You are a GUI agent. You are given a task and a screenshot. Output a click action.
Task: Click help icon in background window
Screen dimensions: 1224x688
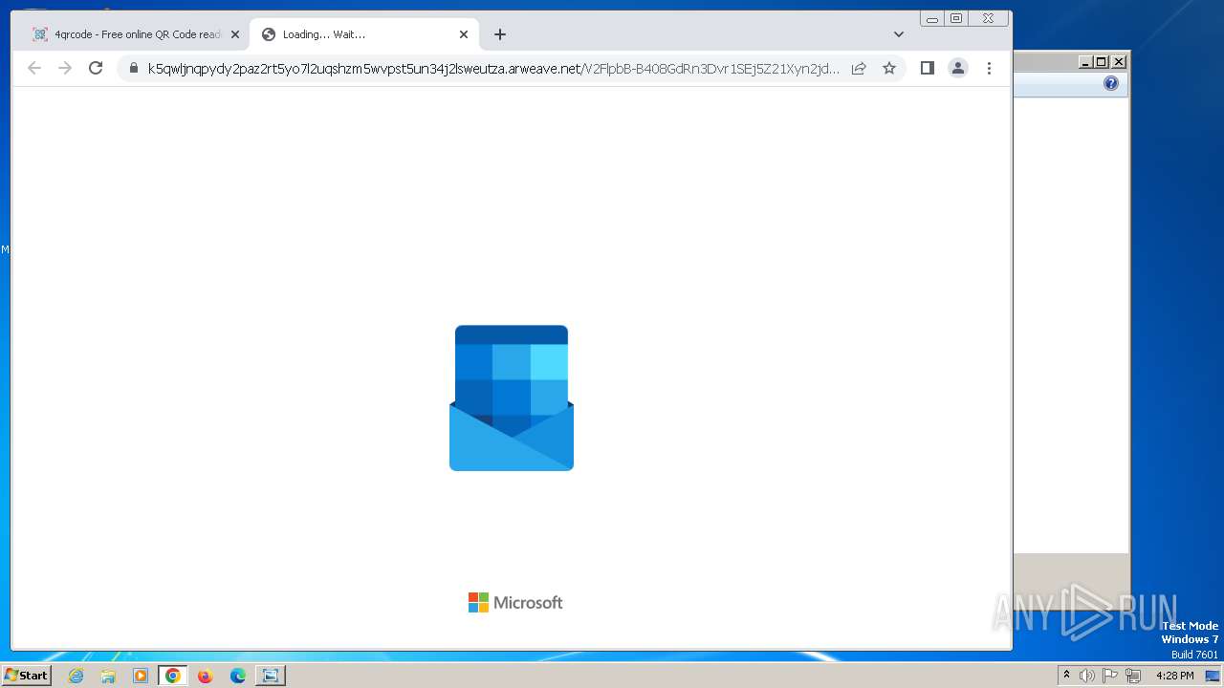click(x=1111, y=83)
